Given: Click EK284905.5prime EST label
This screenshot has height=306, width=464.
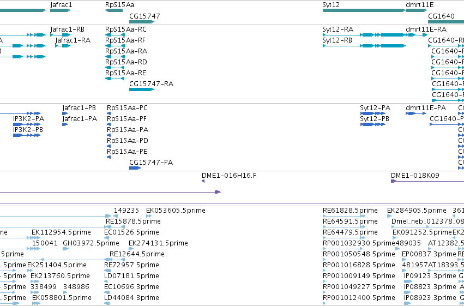Looking at the screenshot, I should click(x=417, y=211).
